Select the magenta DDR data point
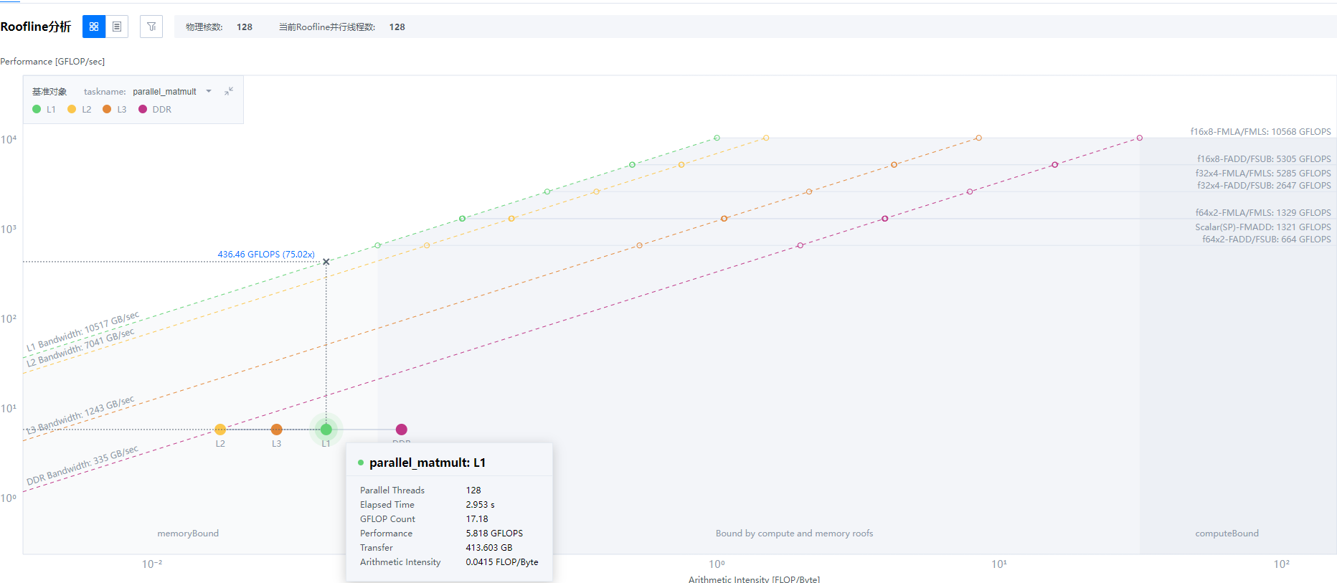This screenshot has width=1337, height=583. (402, 430)
